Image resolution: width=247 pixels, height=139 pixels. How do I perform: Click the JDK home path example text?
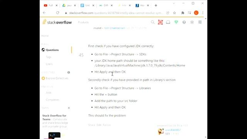[x=140, y=65]
